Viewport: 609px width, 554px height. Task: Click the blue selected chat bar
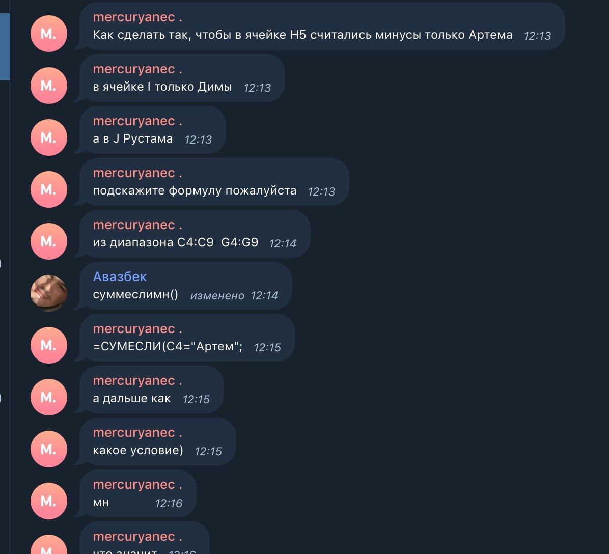5,47
